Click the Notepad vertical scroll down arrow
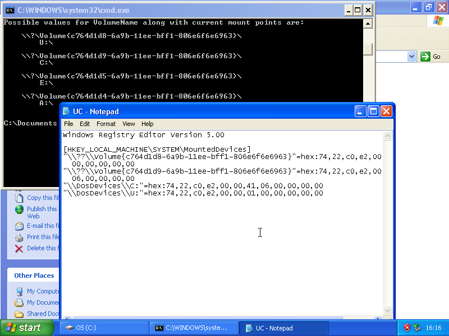Screen dimensions: 449x336 [387, 311]
